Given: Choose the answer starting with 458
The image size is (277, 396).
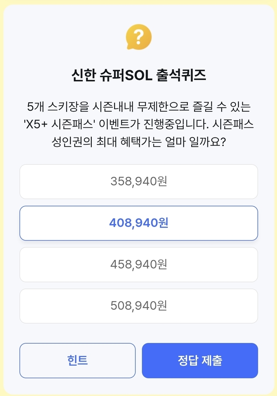Looking at the screenshot, I should (138, 265).
